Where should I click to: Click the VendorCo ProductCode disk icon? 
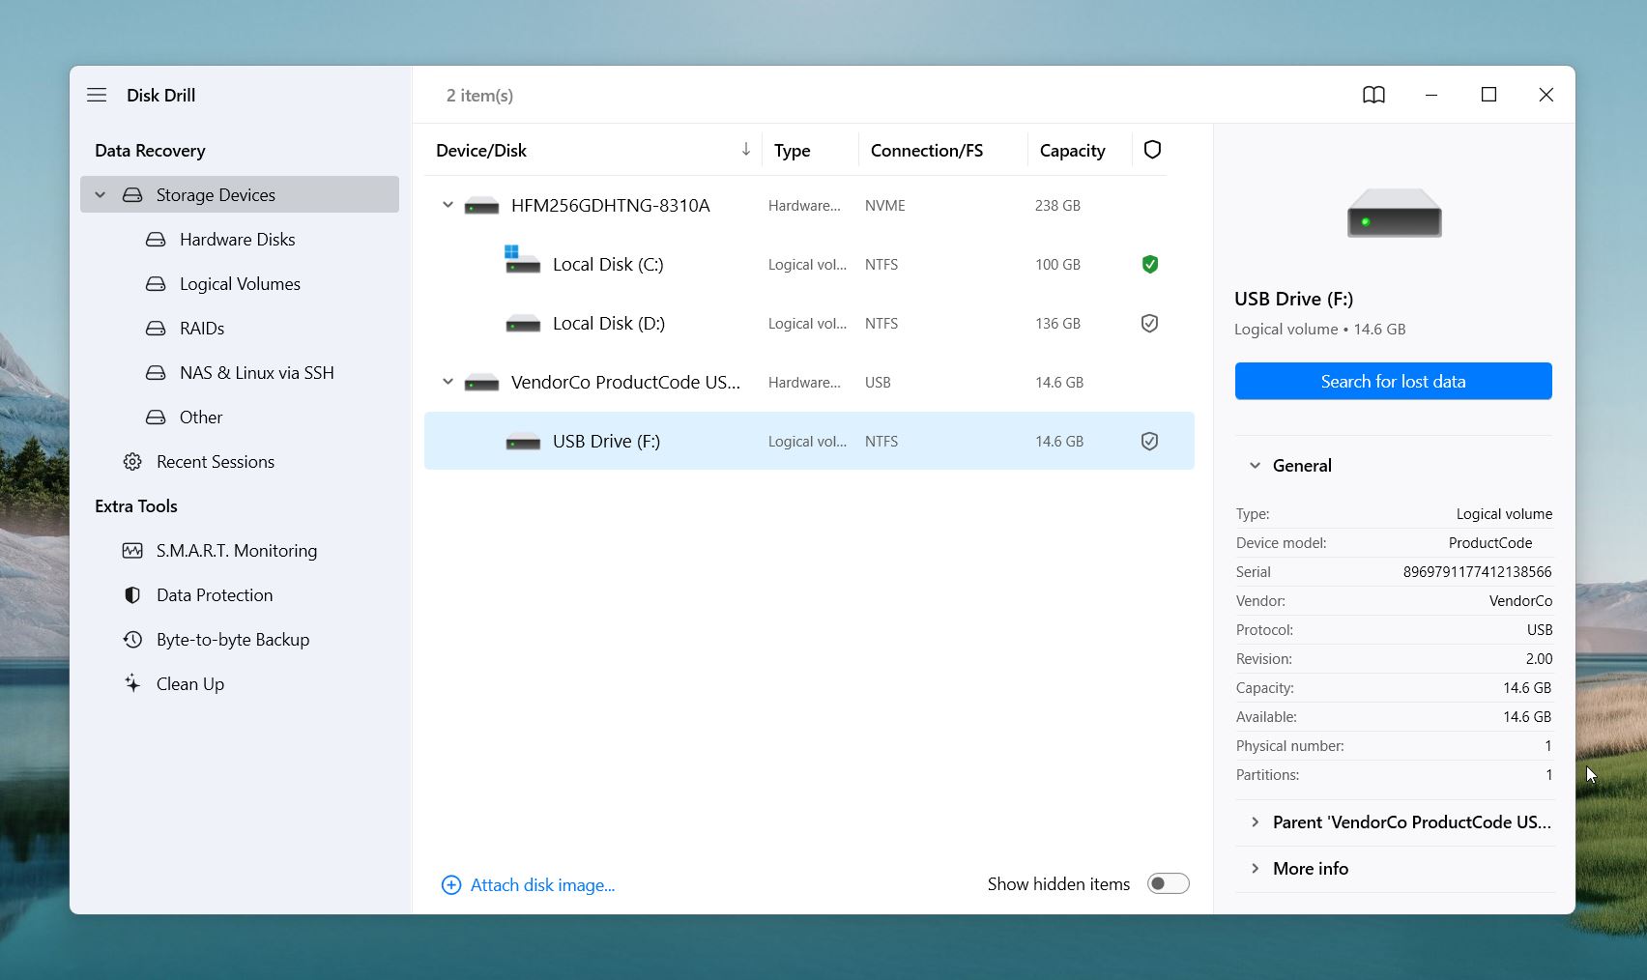481,383
